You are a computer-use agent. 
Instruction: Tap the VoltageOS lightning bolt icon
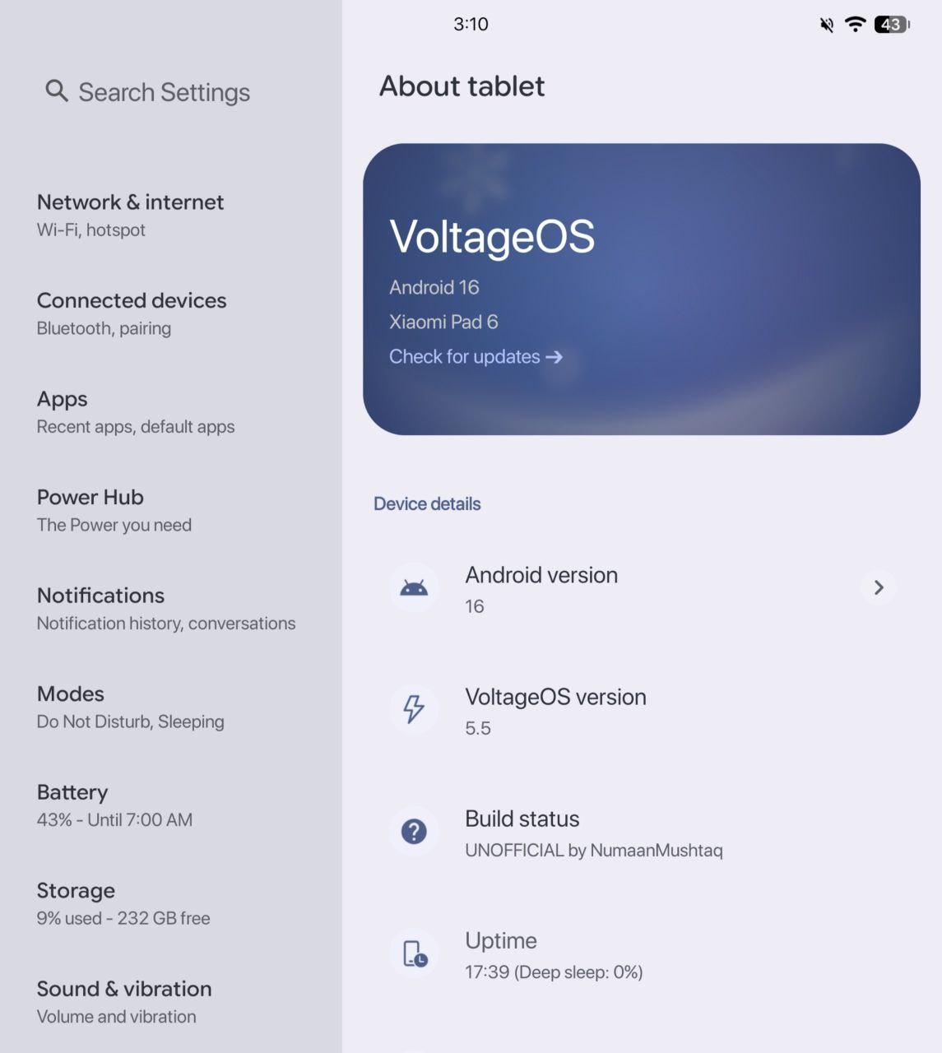click(x=414, y=709)
